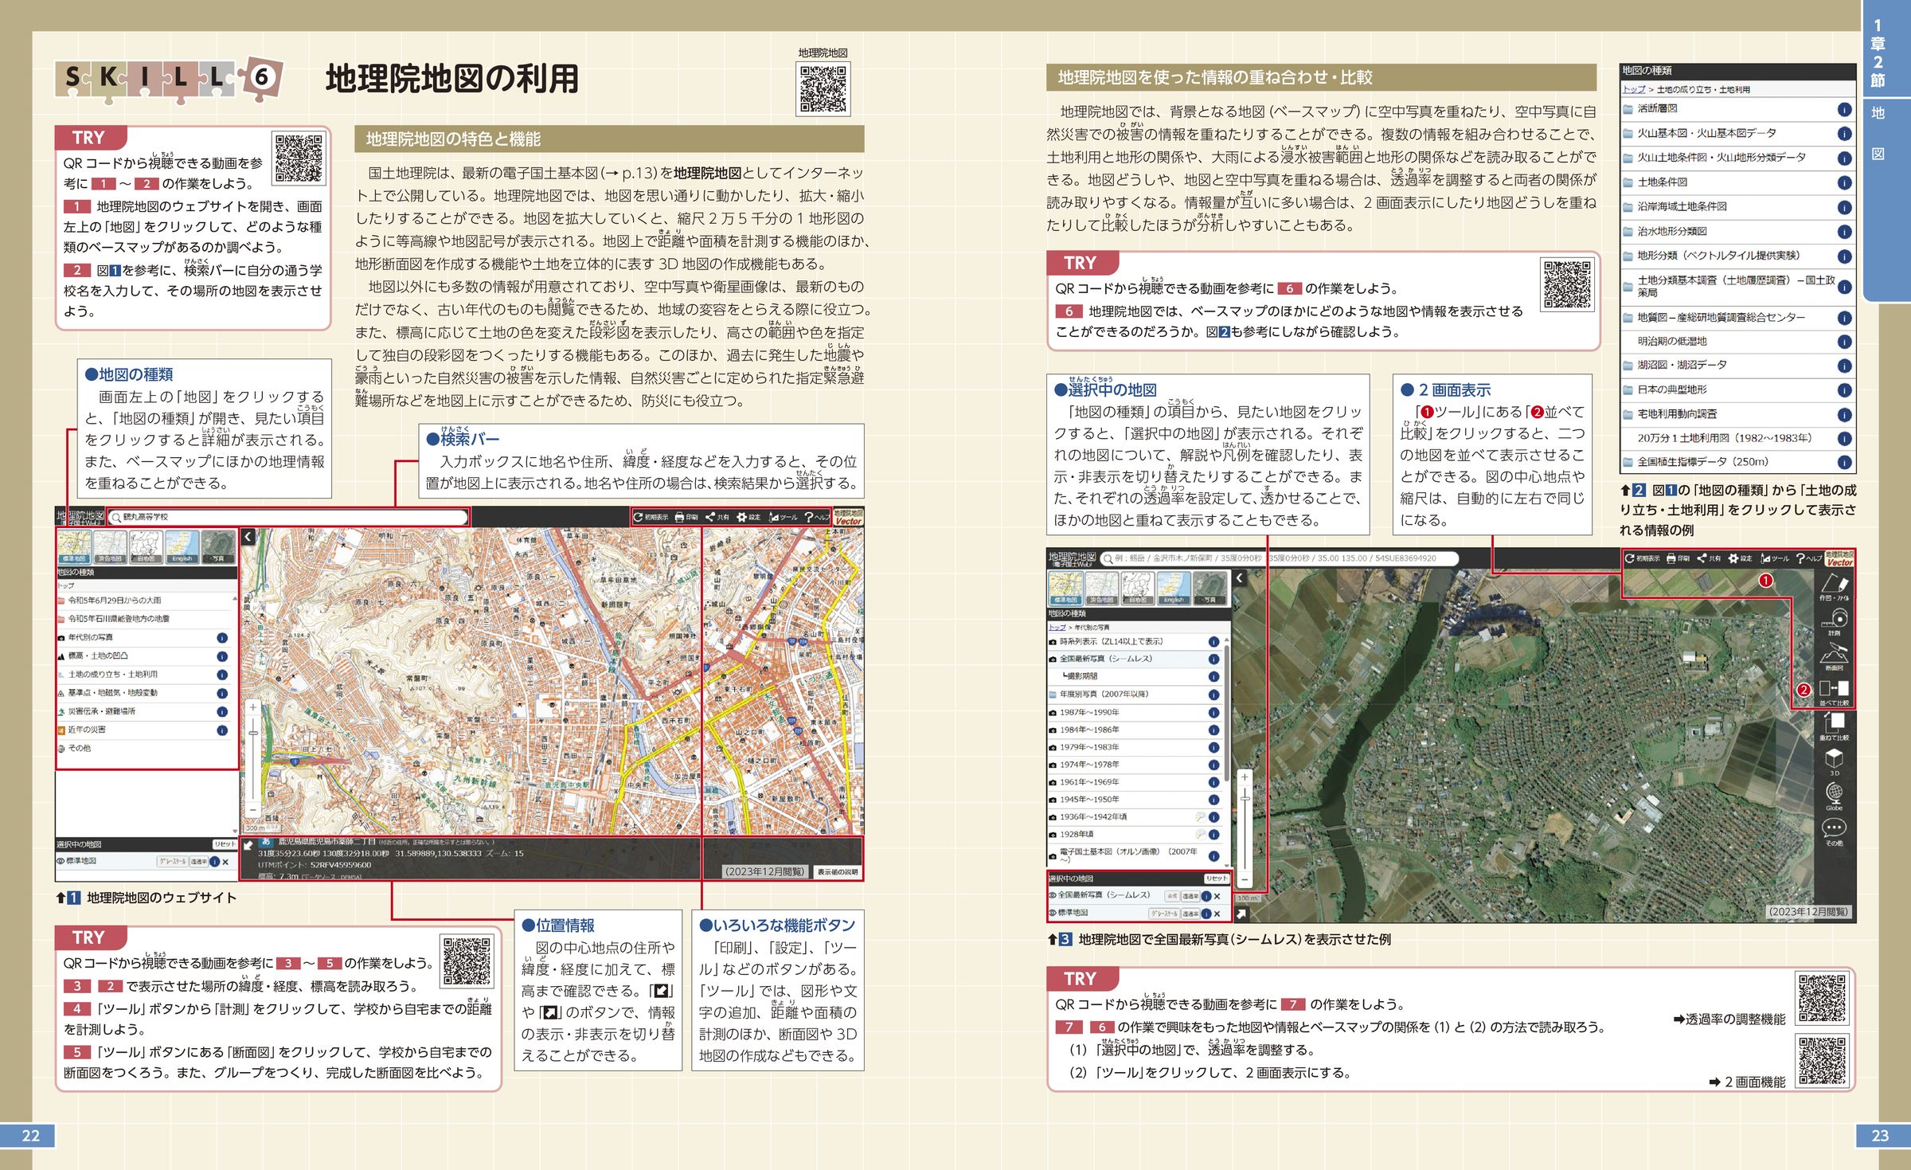Image resolution: width=1911 pixels, height=1170 pixels.
Task: Adjust zoom slider handle on aerial photo map
Action: pos(1245,799)
